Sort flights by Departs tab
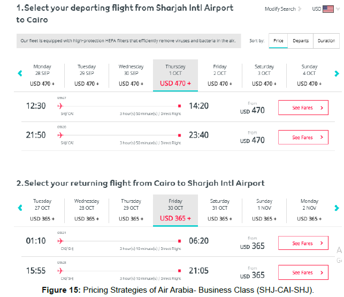This screenshot has width=344, height=297. (301, 41)
